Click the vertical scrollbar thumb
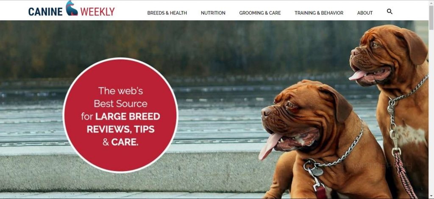Screen dimensions: 434x199 tap(431, 17)
